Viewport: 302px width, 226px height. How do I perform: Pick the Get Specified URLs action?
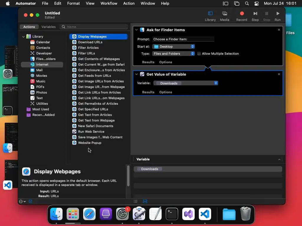click(x=93, y=109)
